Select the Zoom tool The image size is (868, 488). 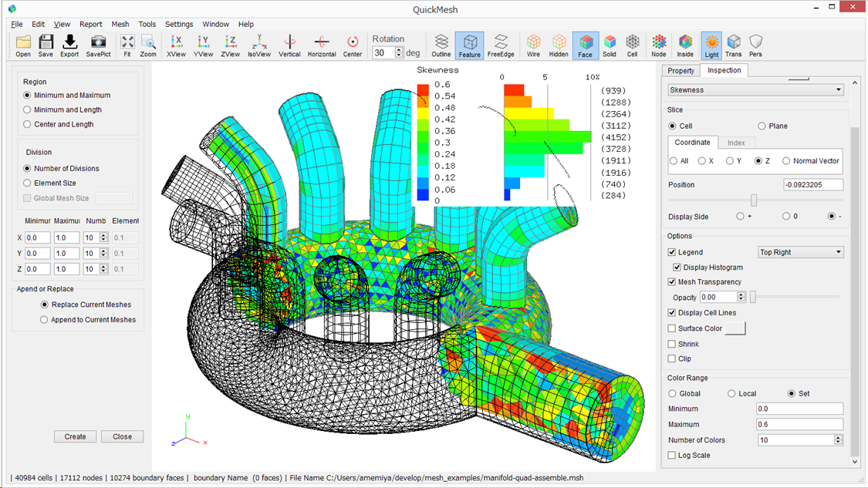[148, 45]
